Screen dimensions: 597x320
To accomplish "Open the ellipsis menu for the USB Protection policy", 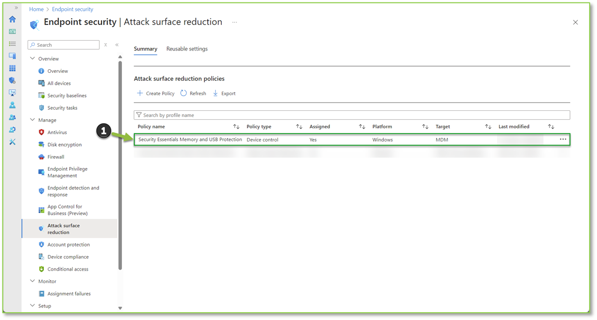I will (563, 139).
